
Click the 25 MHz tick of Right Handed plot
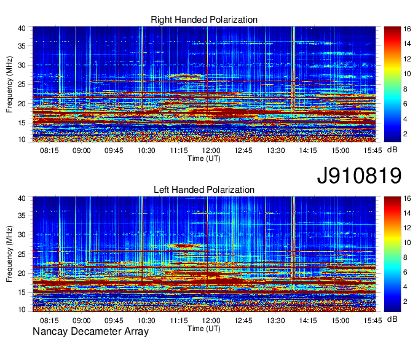click(x=22, y=84)
